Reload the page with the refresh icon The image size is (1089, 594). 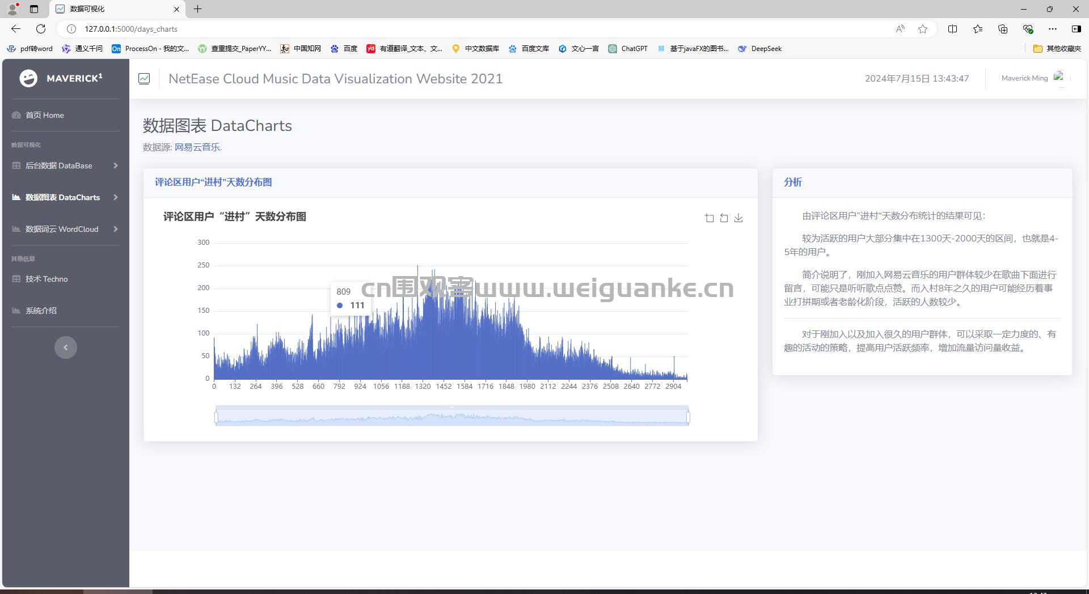pos(41,29)
